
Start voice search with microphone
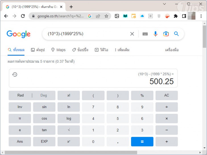pos(156,34)
